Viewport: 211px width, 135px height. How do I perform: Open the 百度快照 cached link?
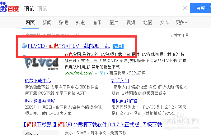point(117,73)
